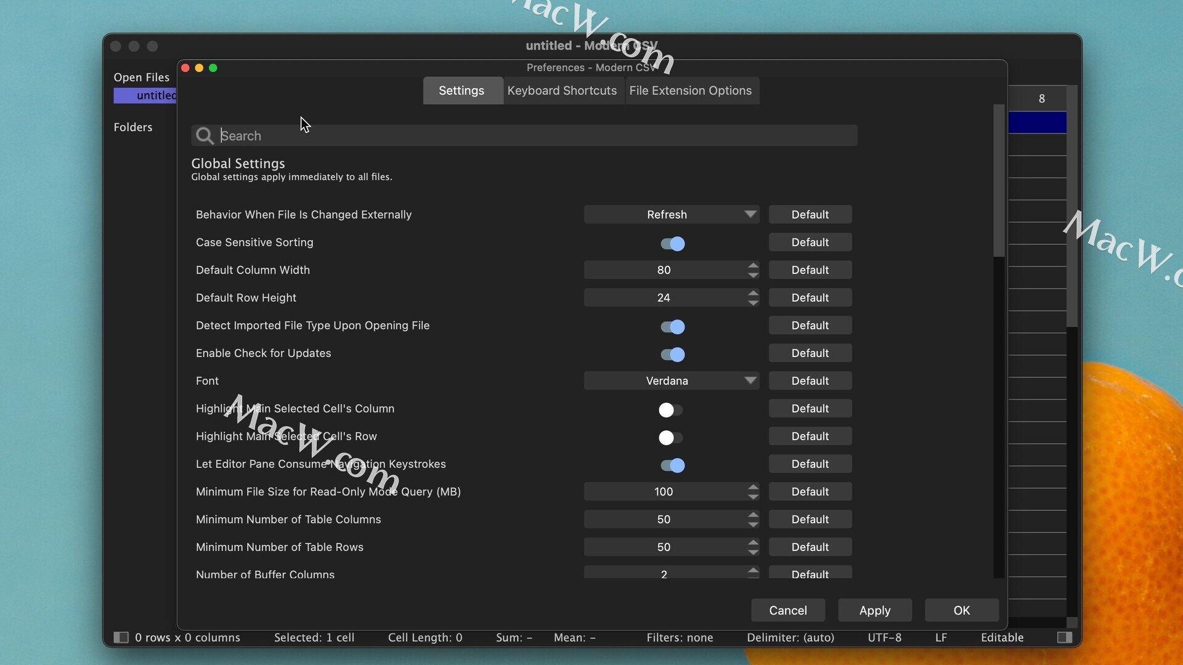Click the Folders sidebar heading

click(x=133, y=127)
